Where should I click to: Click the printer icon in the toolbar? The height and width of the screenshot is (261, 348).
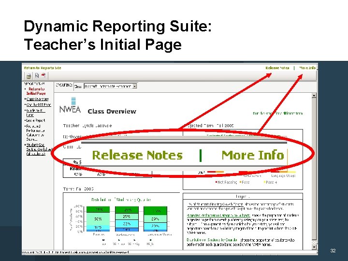pyautogui.click(x=29, y=76)
